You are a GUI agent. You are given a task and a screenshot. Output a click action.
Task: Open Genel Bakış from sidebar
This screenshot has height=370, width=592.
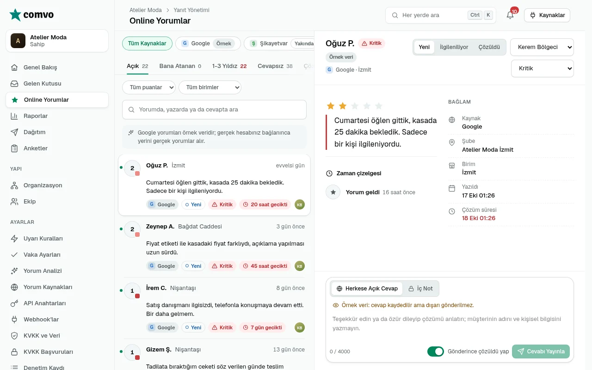click(x=57, y=68)
